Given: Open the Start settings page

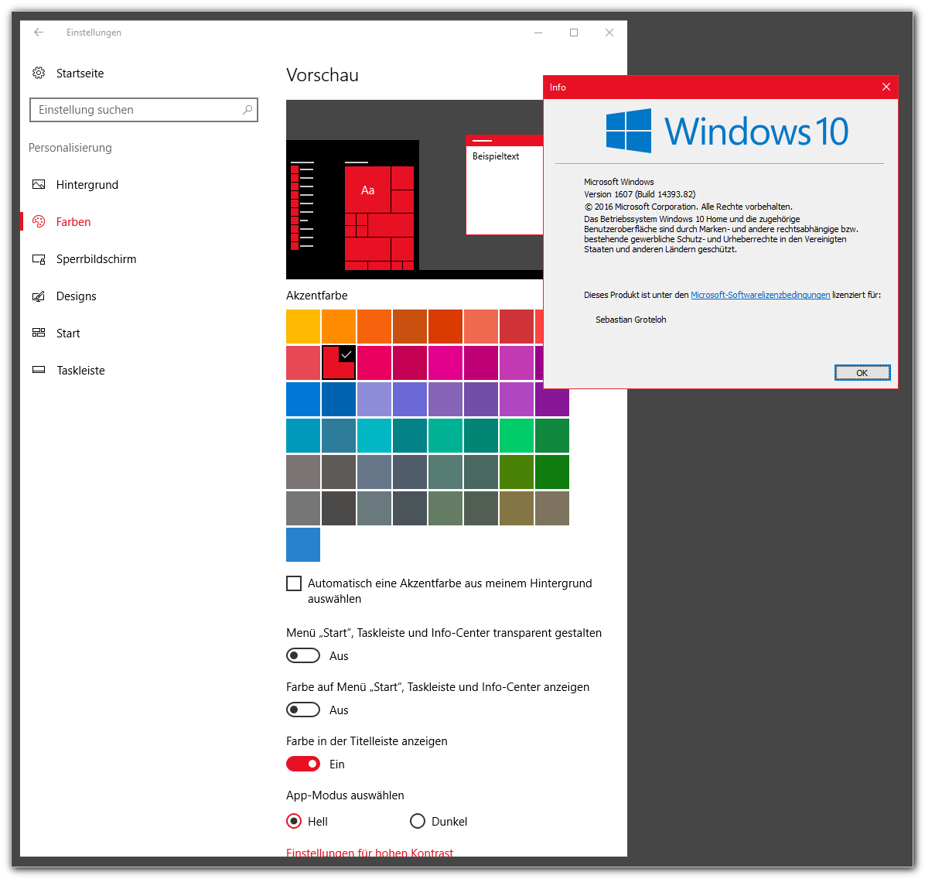Looking at the screenshot, I should [x=68, y=333].
